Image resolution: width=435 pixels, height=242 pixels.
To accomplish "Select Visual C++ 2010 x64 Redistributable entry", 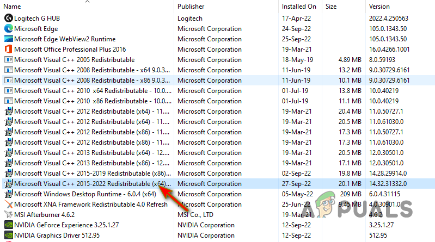I will pos(93,91).
